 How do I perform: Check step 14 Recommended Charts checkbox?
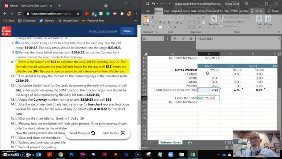click(x=17, y=104)
